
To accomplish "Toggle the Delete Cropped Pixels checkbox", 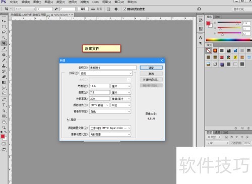I will pos(124,9).
